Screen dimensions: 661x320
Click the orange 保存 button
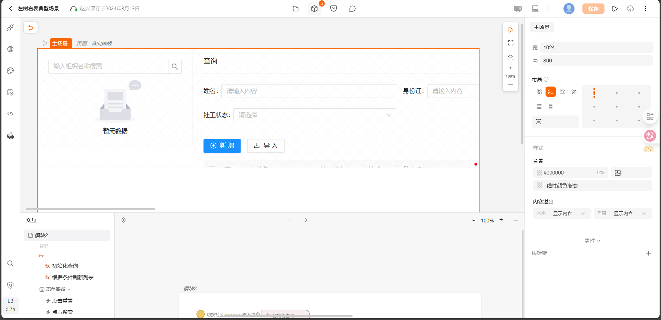click(x=593, y=9)
